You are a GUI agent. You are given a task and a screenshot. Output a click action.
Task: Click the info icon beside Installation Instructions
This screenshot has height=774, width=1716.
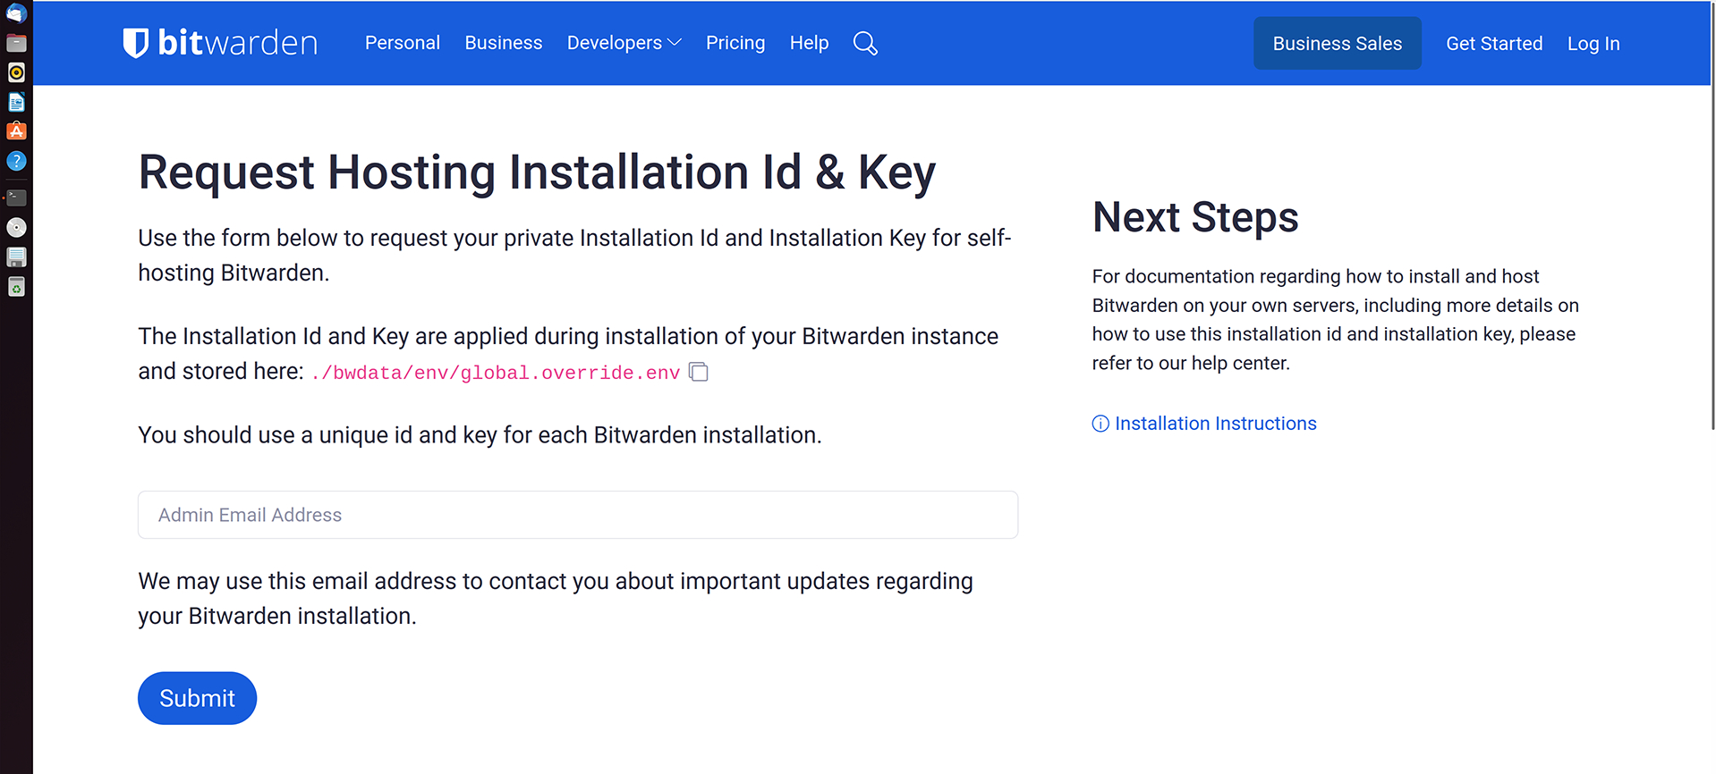(1100, 424)
